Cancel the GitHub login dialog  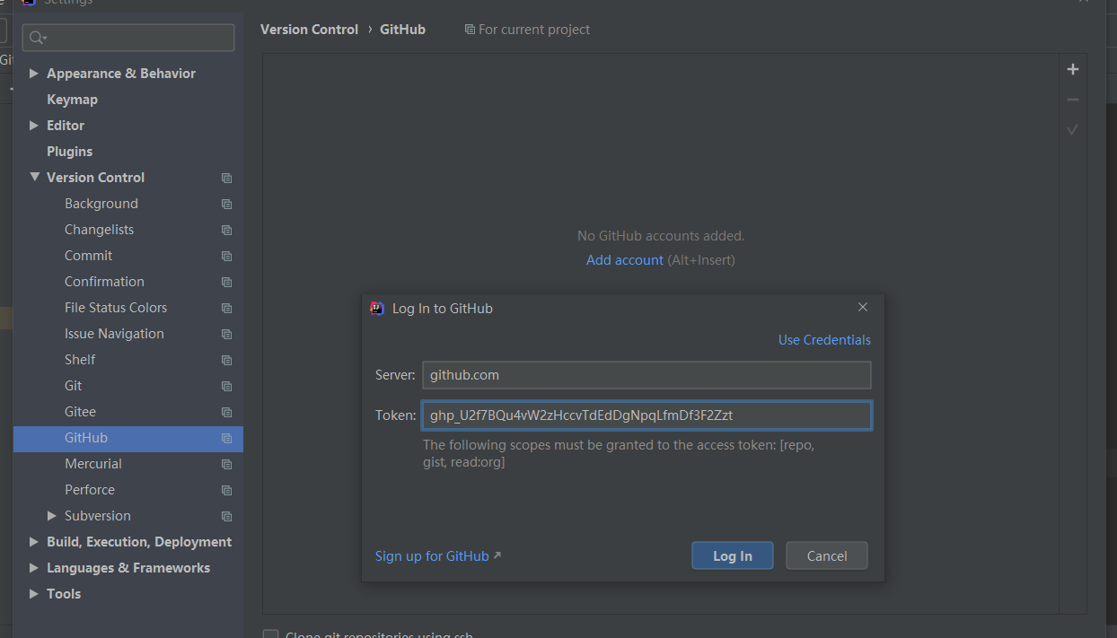pos(827,555)
